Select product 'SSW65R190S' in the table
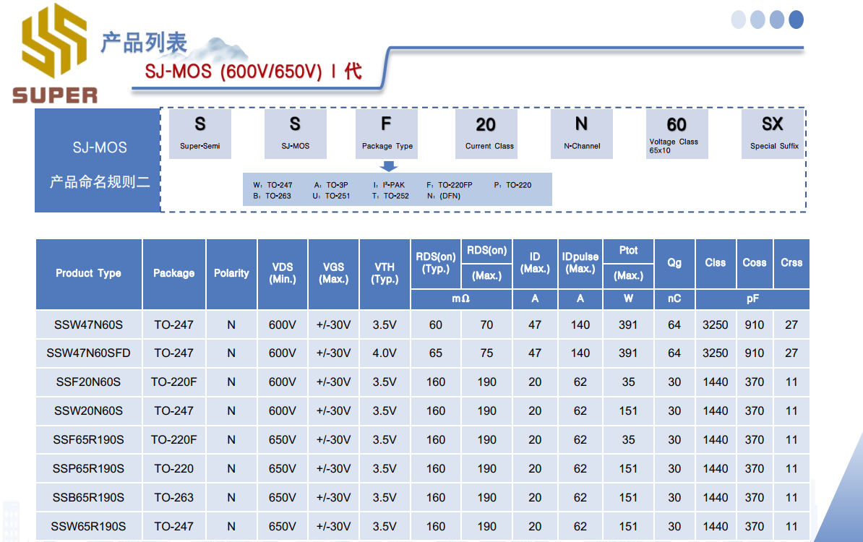Image resolution: width=863 pixels, height=542 pixels. click(89, 527)
